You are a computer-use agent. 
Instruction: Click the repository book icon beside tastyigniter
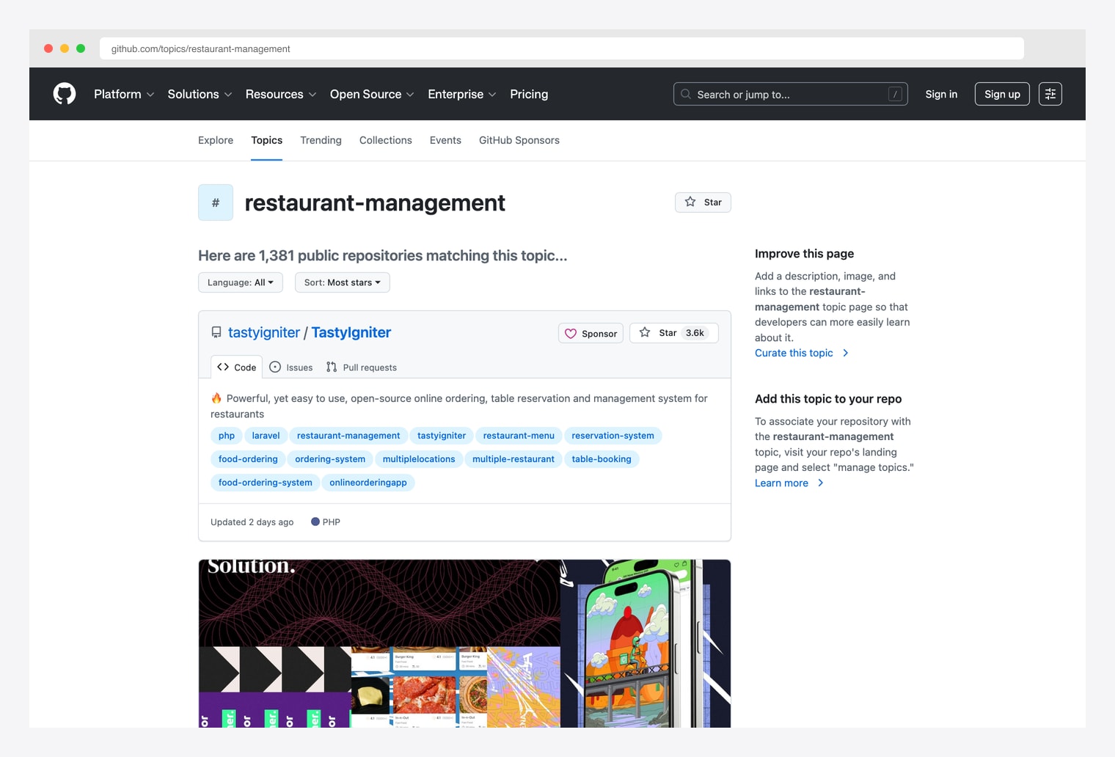pyautogui.click(x=216, y=332)
